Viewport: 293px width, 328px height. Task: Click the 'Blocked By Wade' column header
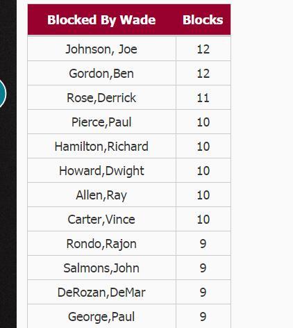tap(101, 19)
